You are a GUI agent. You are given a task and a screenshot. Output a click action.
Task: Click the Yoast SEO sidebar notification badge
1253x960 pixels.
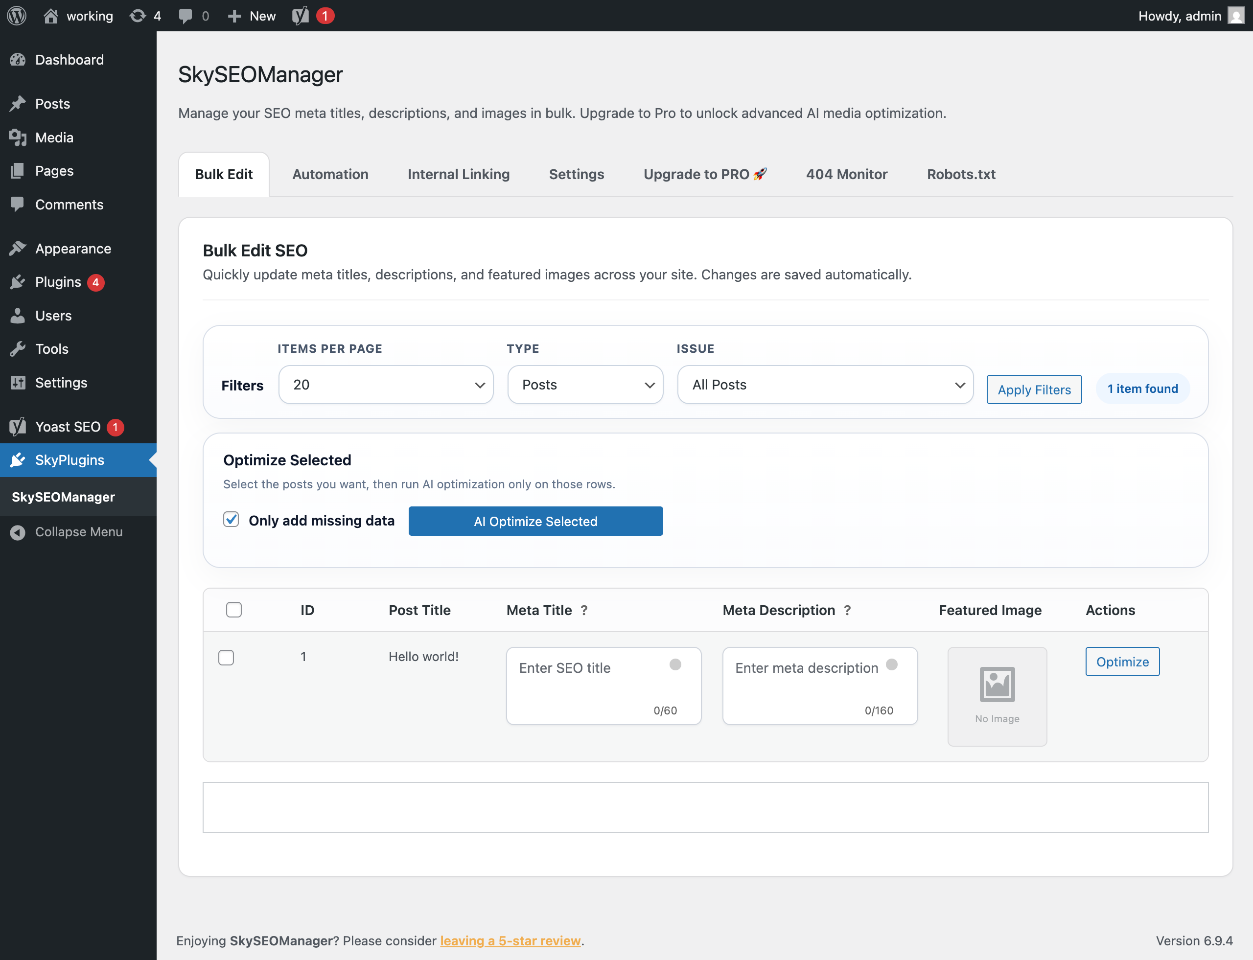click(x=116, y=427)
